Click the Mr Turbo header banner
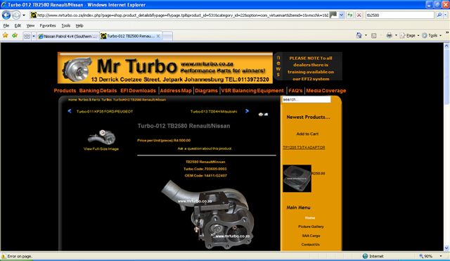This screenshot has height=261, width=450. click(165, 68)
